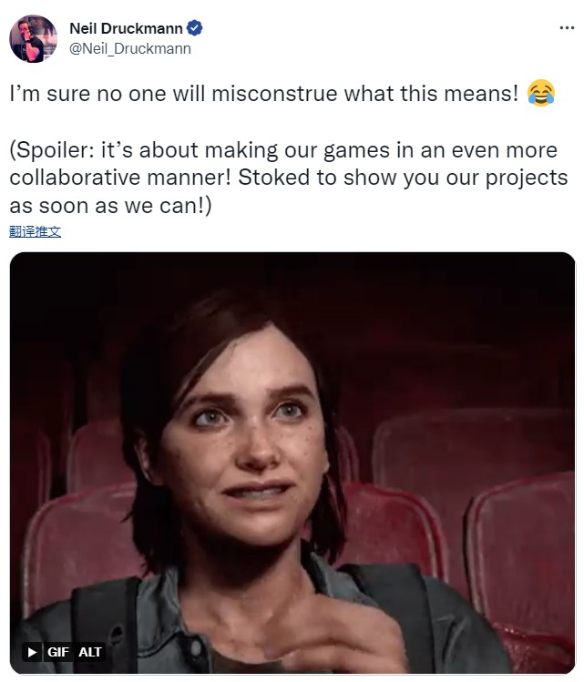Open the @Neil_Druckmann handle link

(x=129, y=48)
